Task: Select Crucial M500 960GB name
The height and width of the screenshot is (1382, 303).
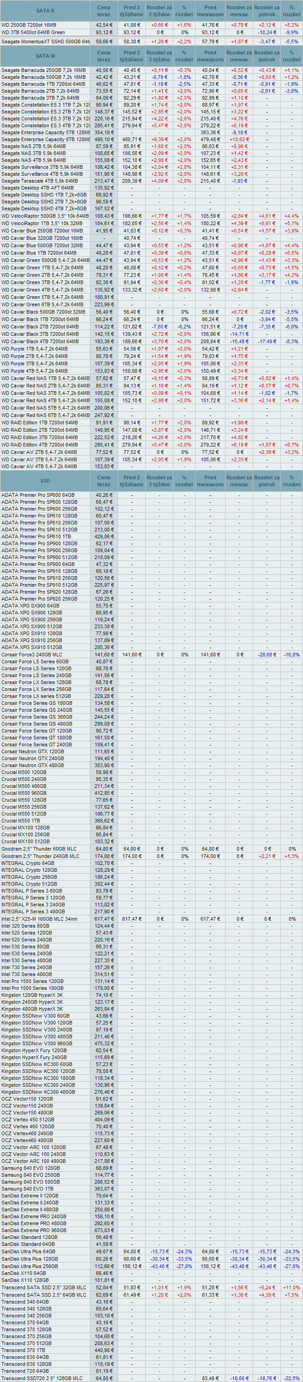Action: (24, 793)
